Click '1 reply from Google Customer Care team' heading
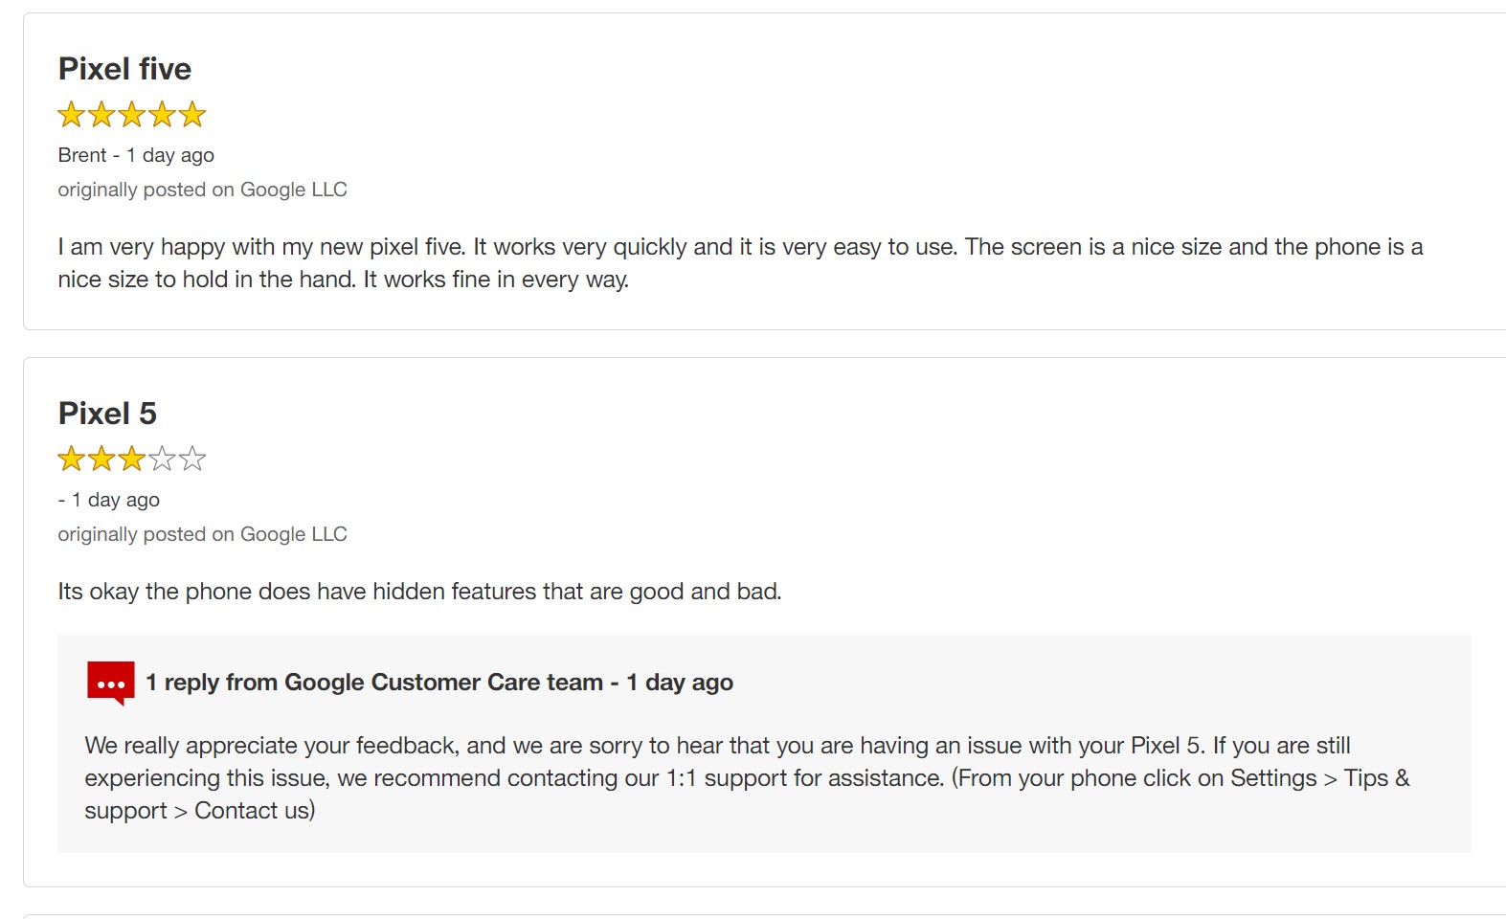1506x919 pixels. (374, 683)
